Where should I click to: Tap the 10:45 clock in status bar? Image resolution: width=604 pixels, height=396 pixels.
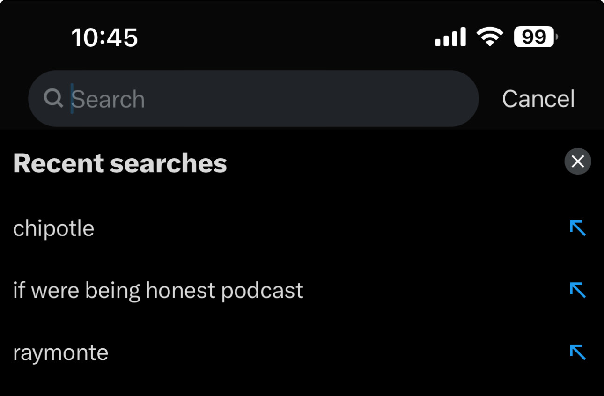104,37
